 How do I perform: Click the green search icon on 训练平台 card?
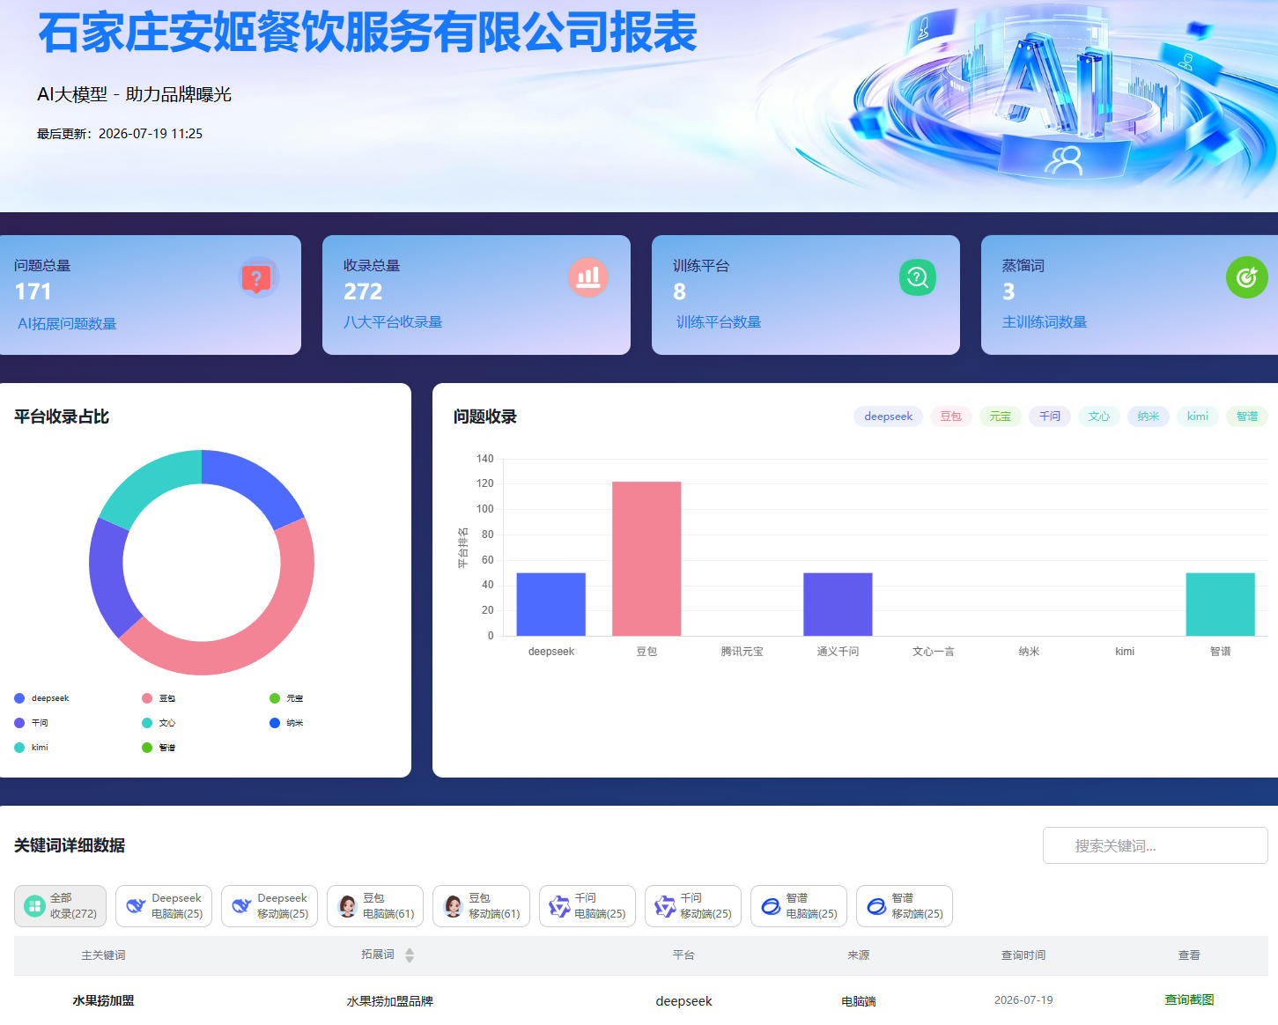918,277
